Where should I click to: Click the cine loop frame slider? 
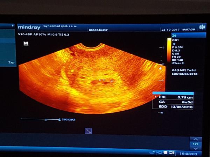pos(40,119)
